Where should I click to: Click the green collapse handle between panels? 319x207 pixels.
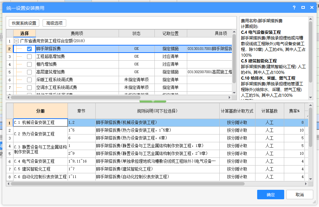tap(153, 101)
